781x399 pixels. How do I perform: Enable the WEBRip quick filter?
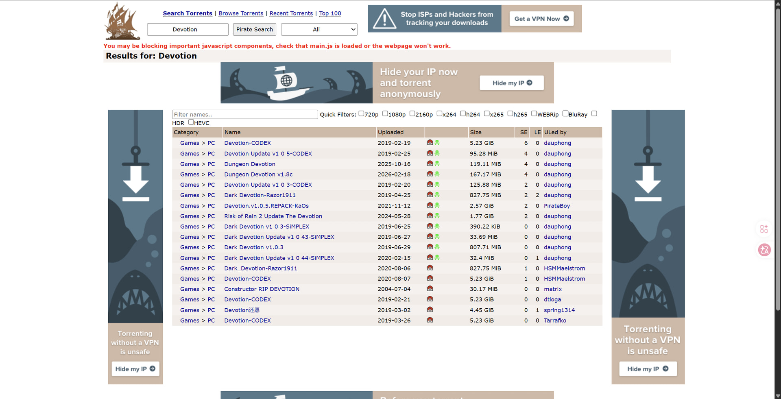[534, 114]
